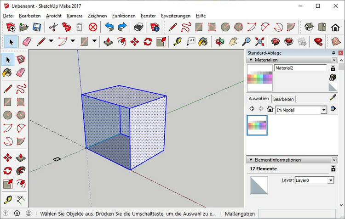
Task: Click the Print icon in the toolbar
Action: tap(139, 27)
